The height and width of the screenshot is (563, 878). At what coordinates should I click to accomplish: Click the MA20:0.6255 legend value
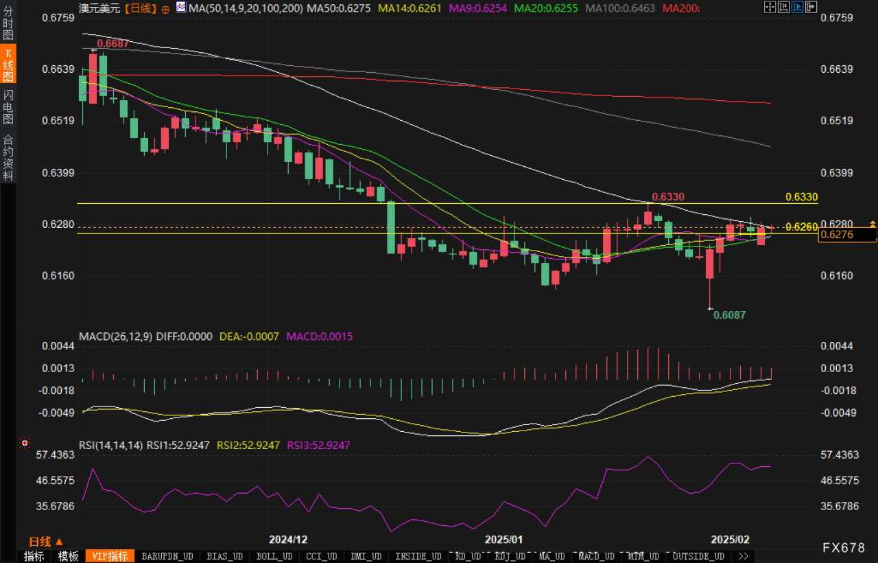pos(546,8)
